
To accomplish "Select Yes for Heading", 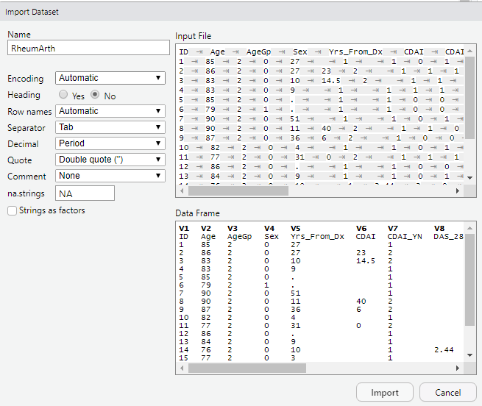I will pyautogui.click(x=63, y=96).
